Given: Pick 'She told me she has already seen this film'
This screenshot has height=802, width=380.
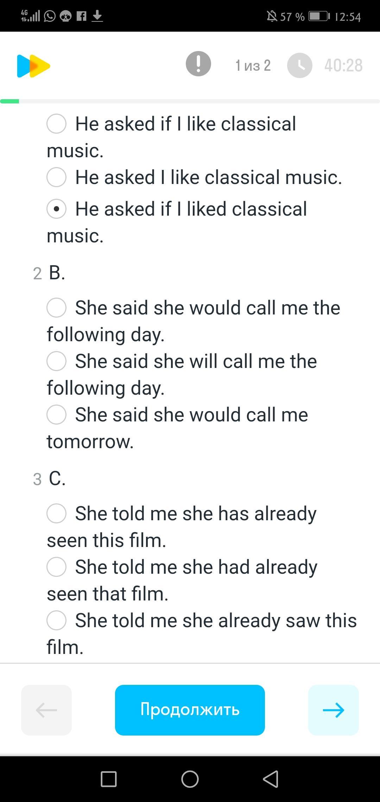Looking at the screenshot, I should [57, 514].
